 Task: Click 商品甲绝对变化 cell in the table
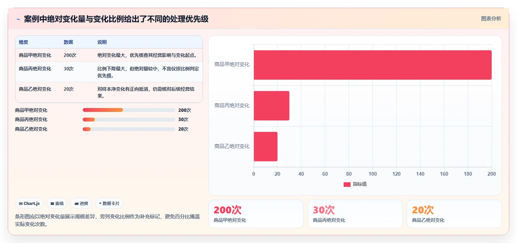[x=35, y=55]
